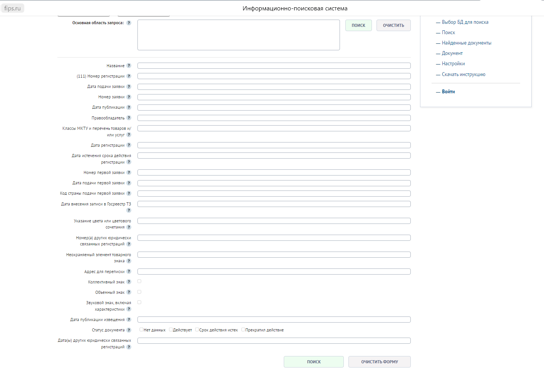Check status Срок действия истек

197,330
